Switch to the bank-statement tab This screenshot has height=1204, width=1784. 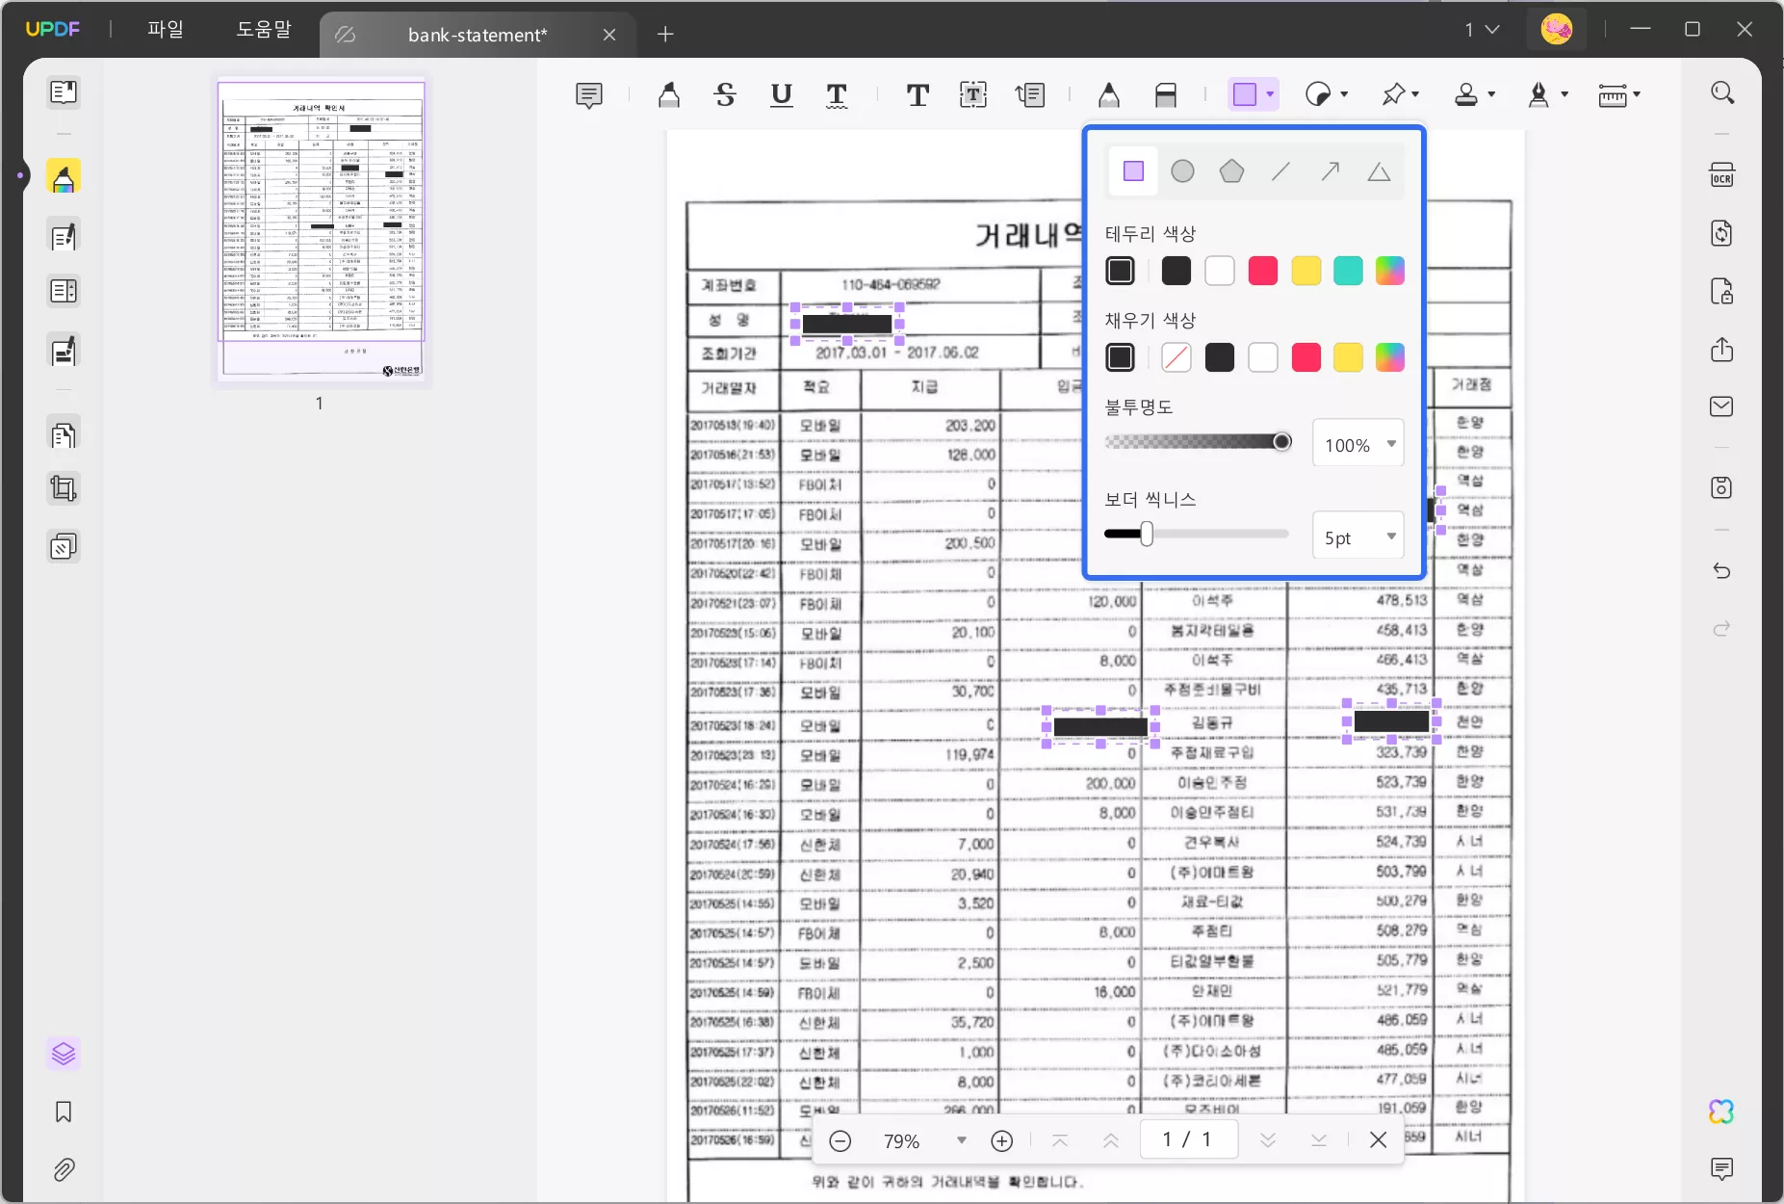click(478, 35)
